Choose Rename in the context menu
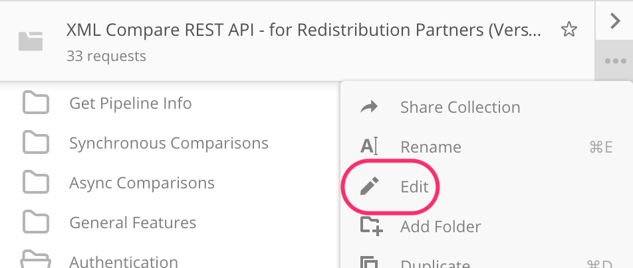 coord(430,147)
